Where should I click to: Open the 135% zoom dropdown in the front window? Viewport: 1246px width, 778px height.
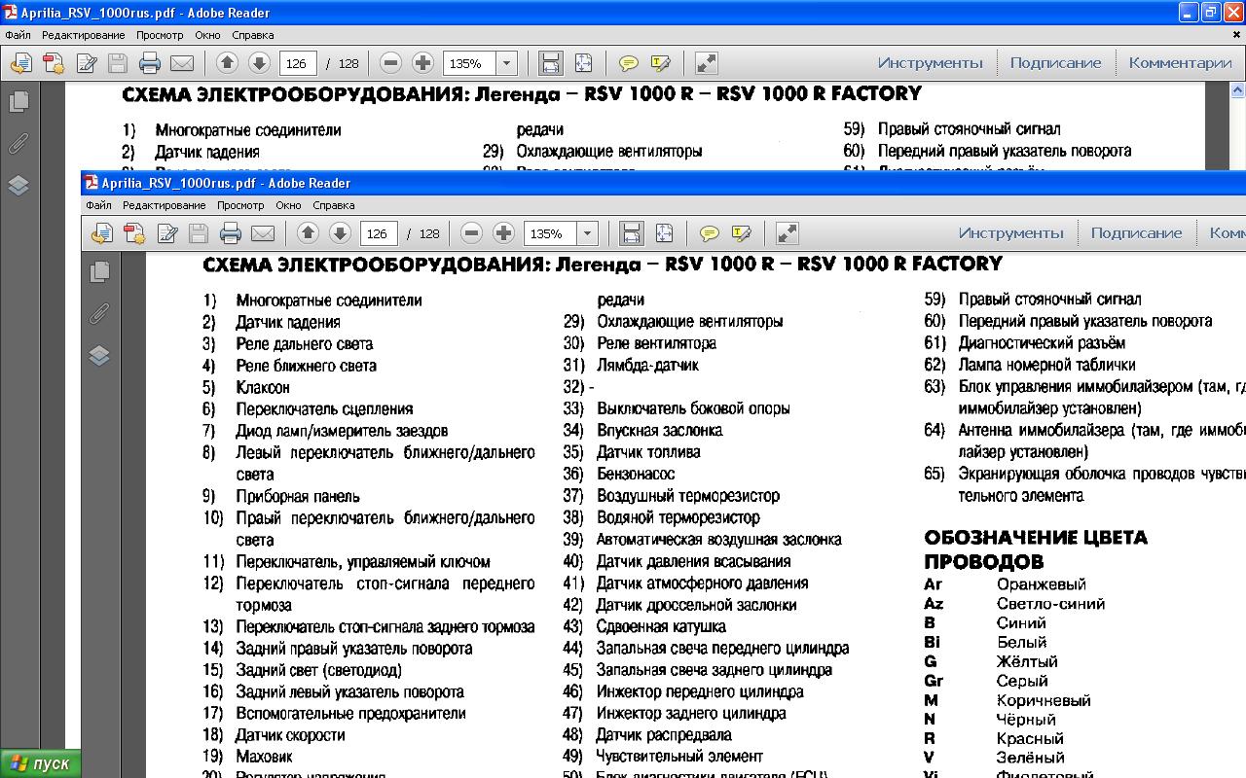click(587, 233)
